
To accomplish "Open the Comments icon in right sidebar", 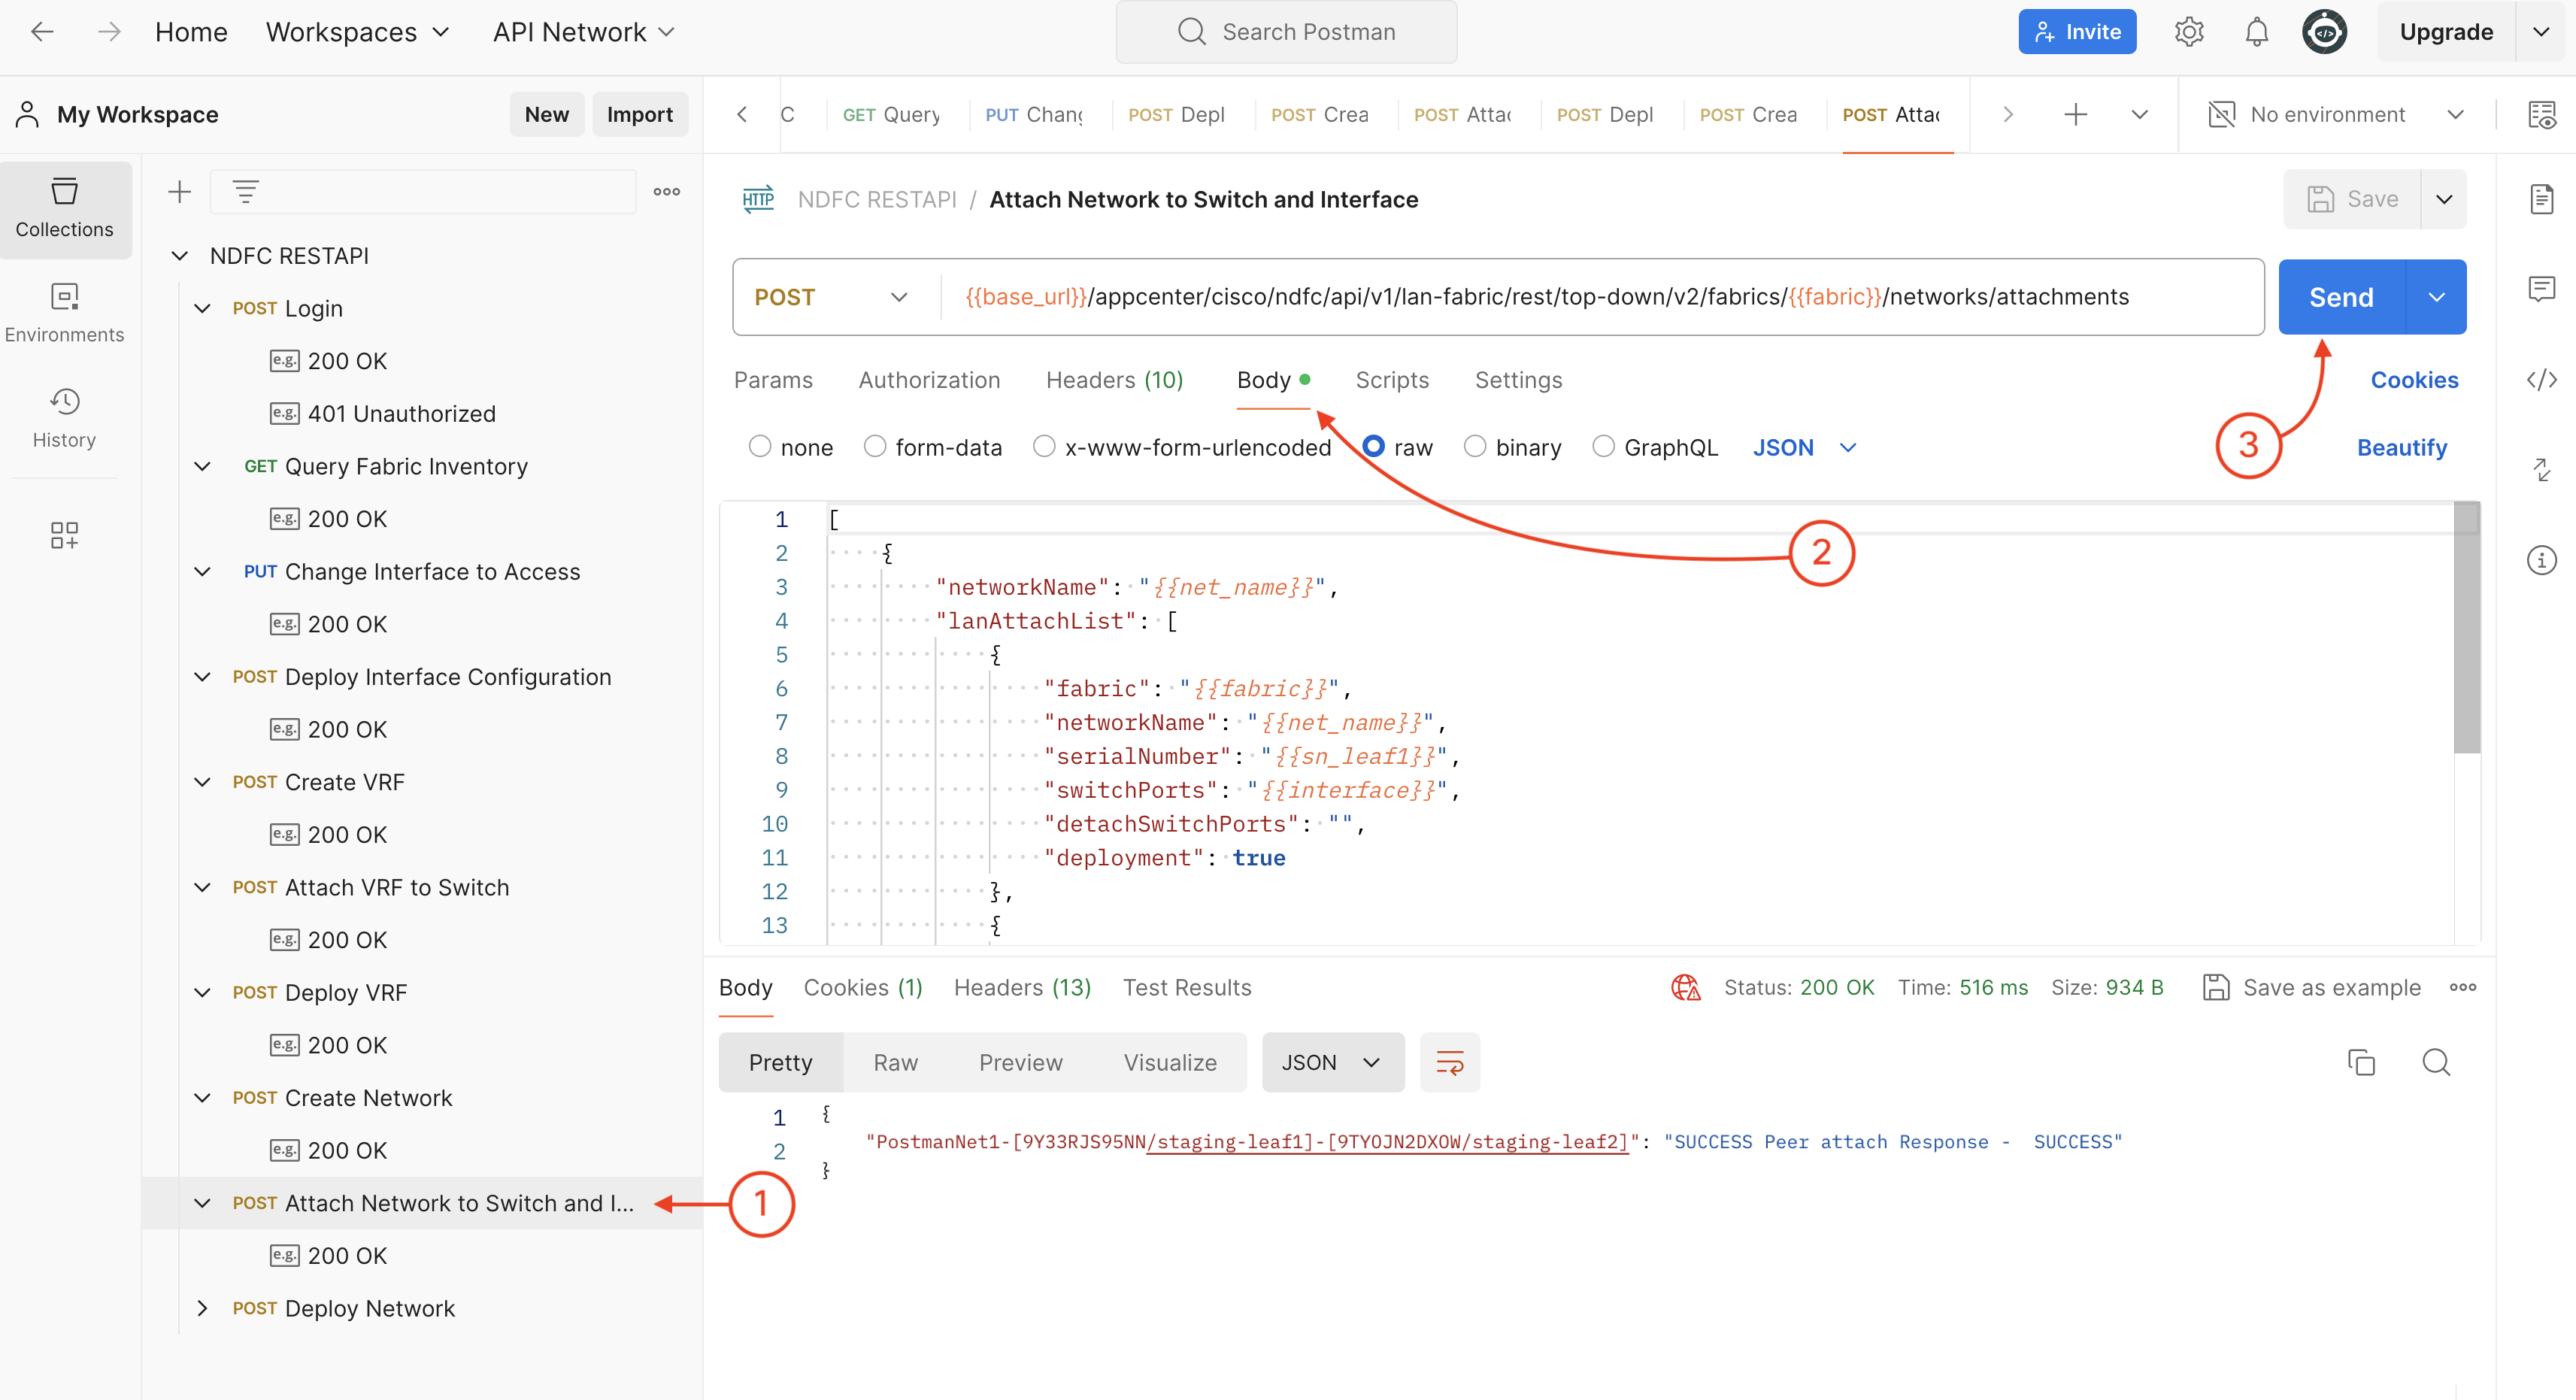I will [x=2541, y=290].
